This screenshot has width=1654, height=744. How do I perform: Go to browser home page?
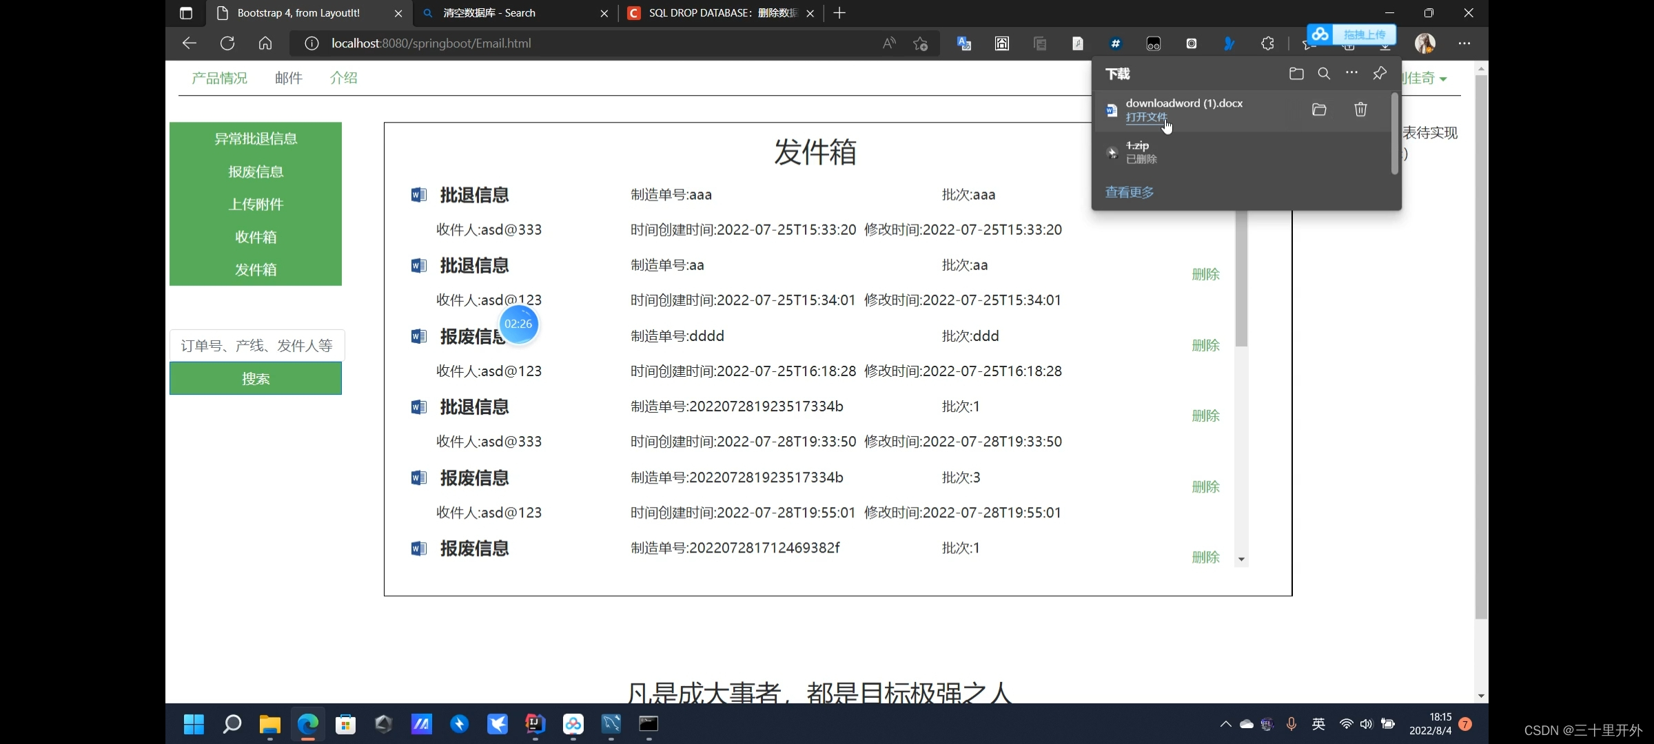click(x=265, y=43)
